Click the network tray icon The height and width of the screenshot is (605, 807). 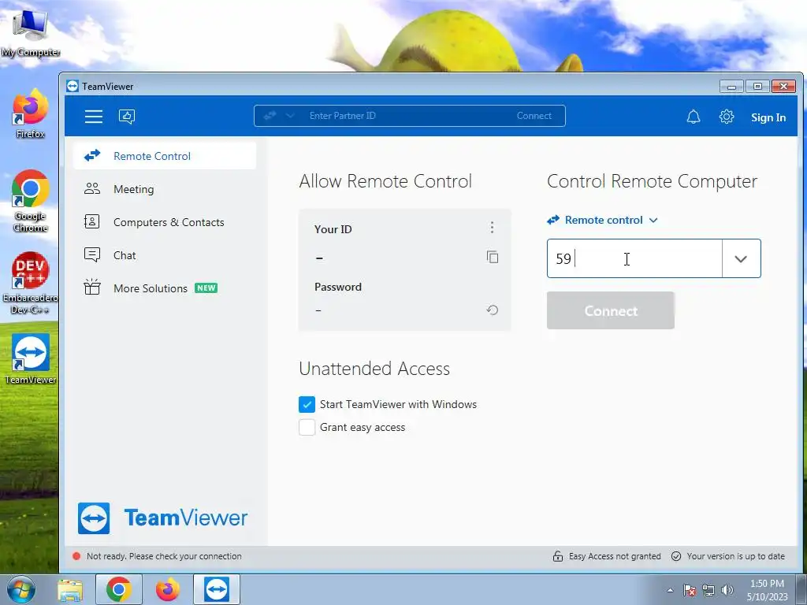click(708, 590)
